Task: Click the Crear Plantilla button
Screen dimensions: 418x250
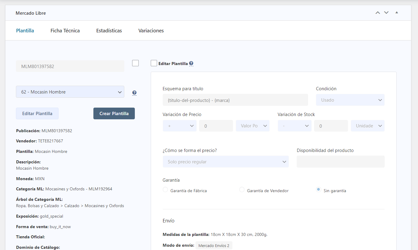Action: 114,114
